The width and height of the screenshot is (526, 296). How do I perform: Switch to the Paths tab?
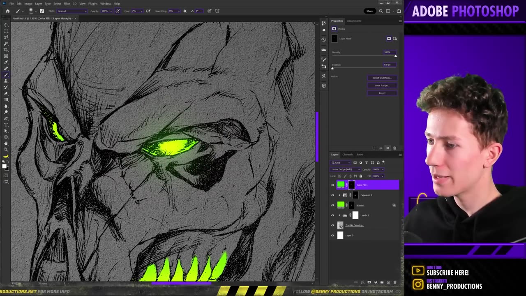(360, 155)
